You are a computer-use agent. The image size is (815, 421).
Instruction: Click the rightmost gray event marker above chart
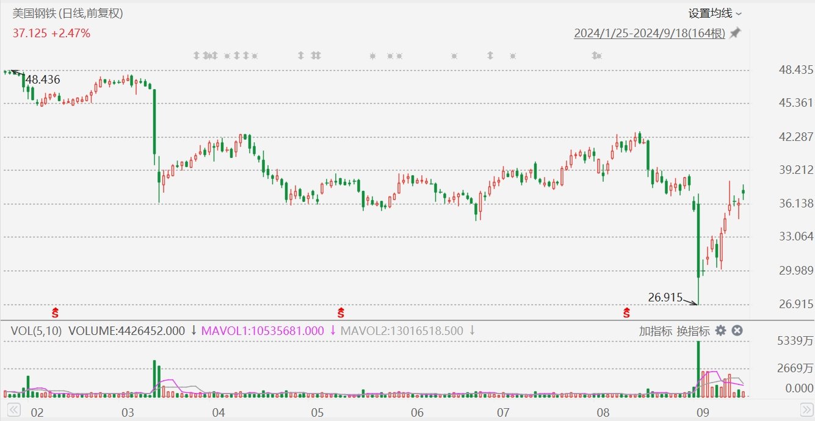[x=597, y=56]
